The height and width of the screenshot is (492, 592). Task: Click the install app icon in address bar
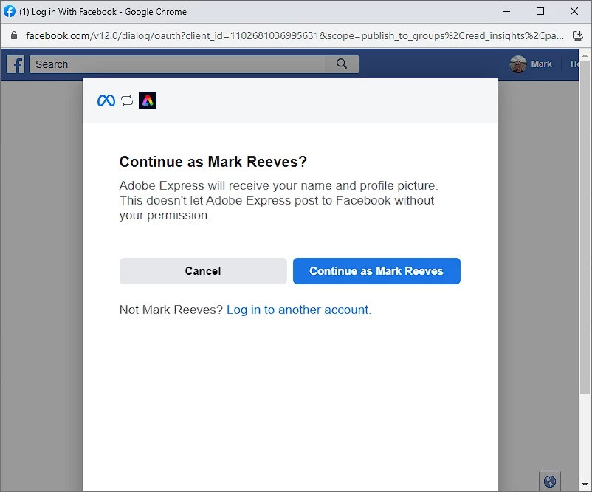578,35
